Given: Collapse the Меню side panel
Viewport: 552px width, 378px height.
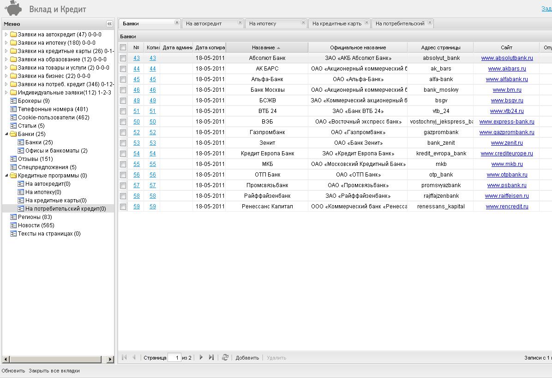Looking at the screenshot, I should [x=109, y=24].
